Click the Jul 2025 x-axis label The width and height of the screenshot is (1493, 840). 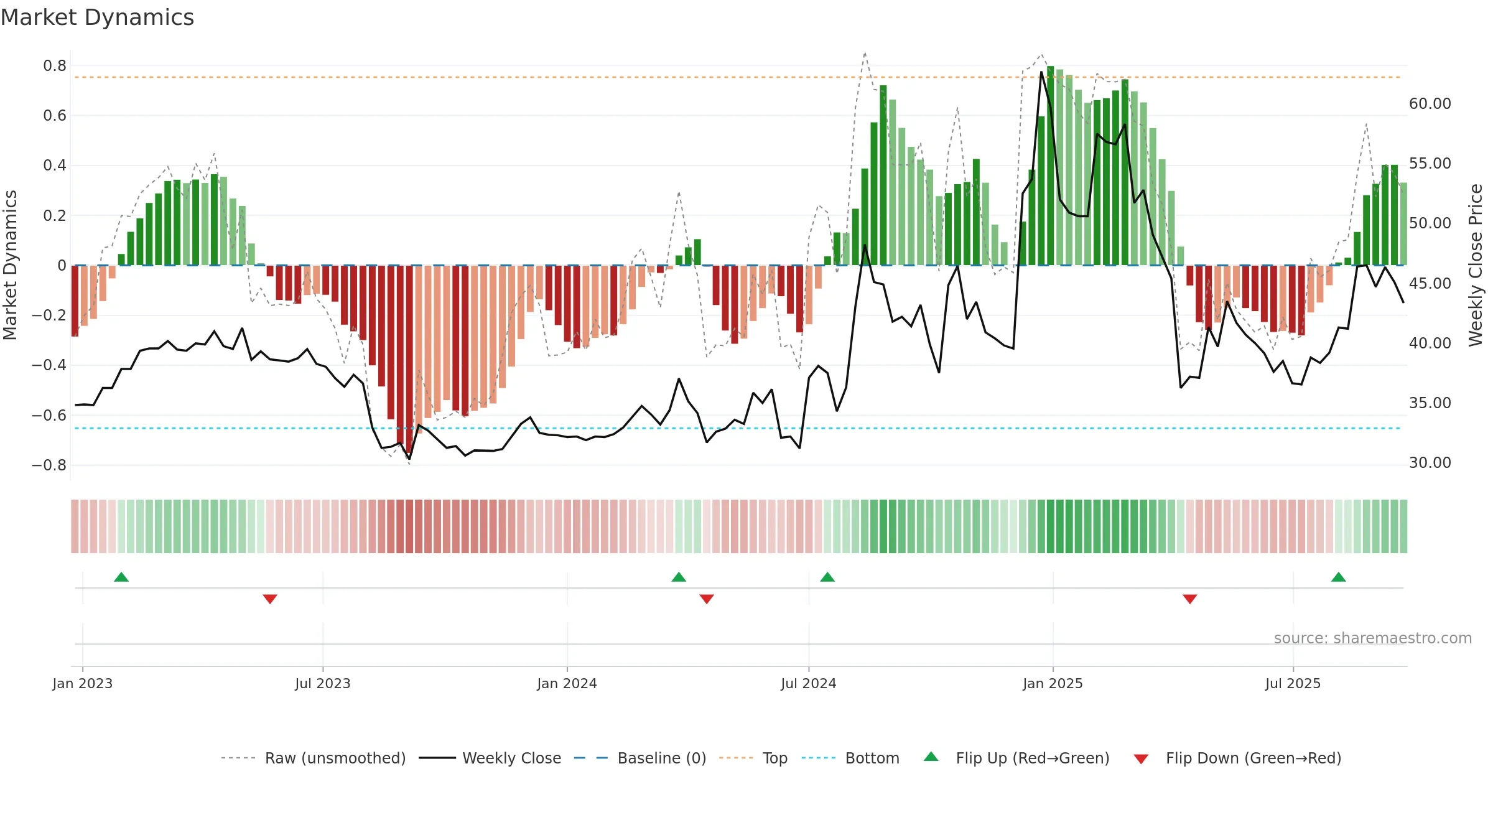click(x=1293, y=683)
